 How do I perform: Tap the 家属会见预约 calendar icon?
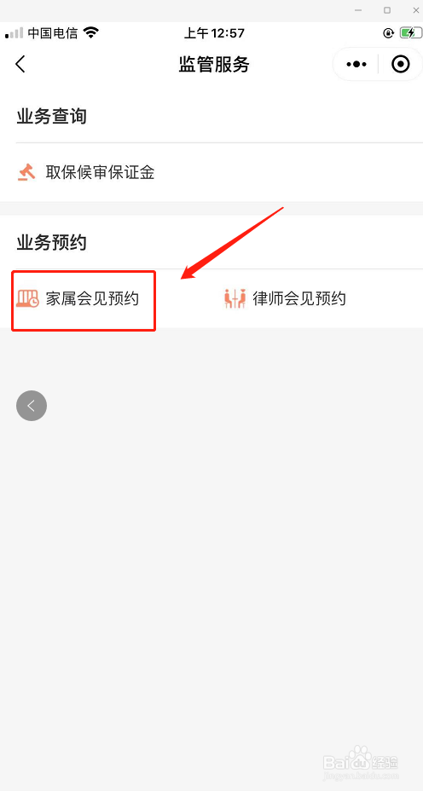click(27, 298)
